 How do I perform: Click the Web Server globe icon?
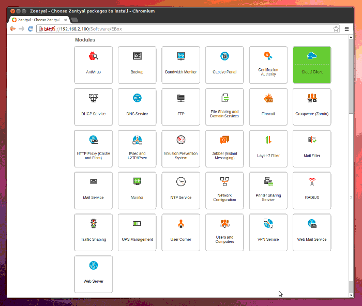[93, 265]
